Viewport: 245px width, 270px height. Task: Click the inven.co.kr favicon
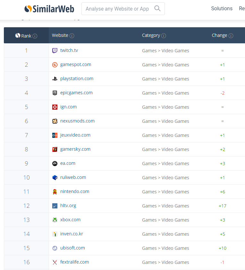point(55,234)
